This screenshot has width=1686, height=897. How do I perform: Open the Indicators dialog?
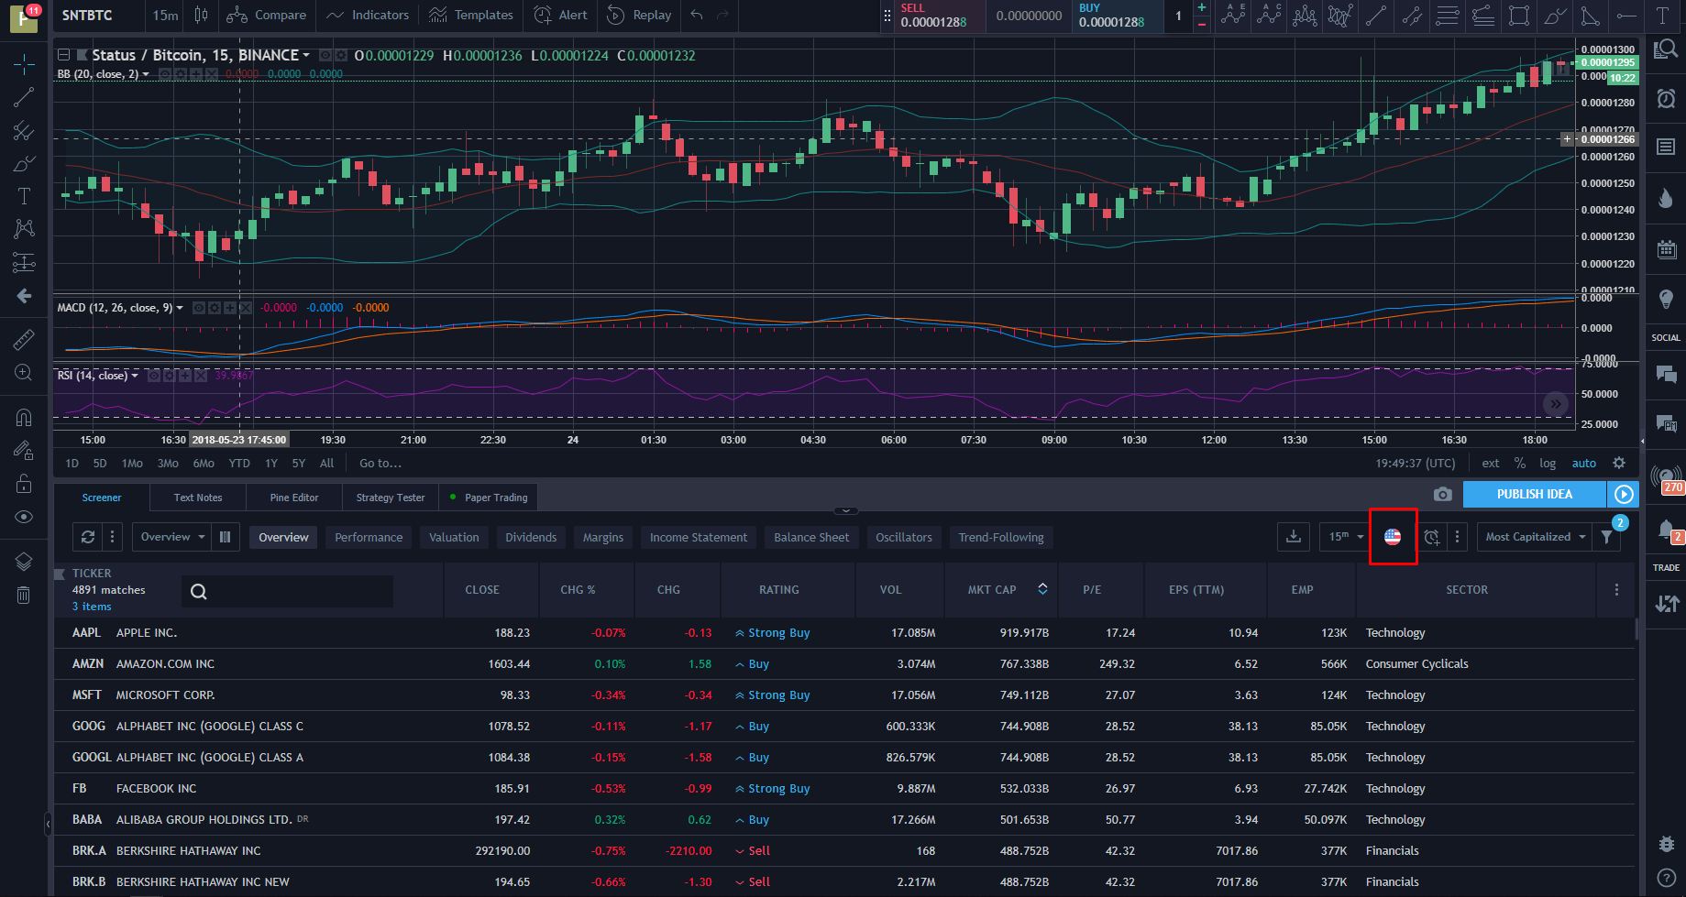coord(368,15)
